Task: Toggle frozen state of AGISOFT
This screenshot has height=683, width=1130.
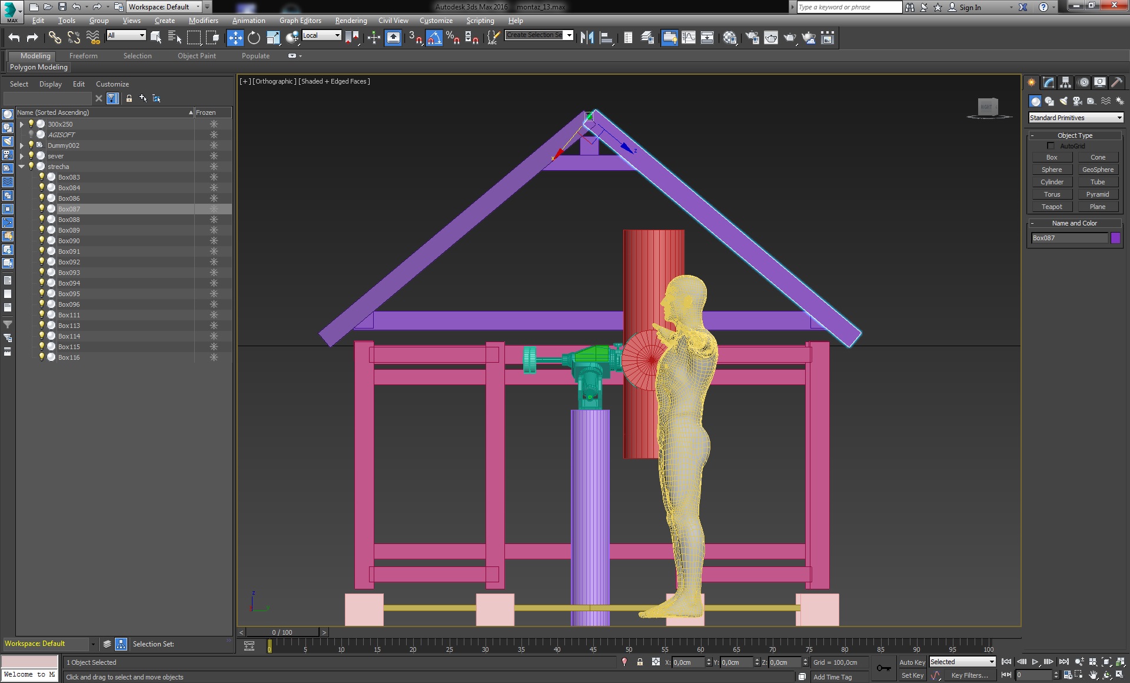Action: click(x=214, y=135)
